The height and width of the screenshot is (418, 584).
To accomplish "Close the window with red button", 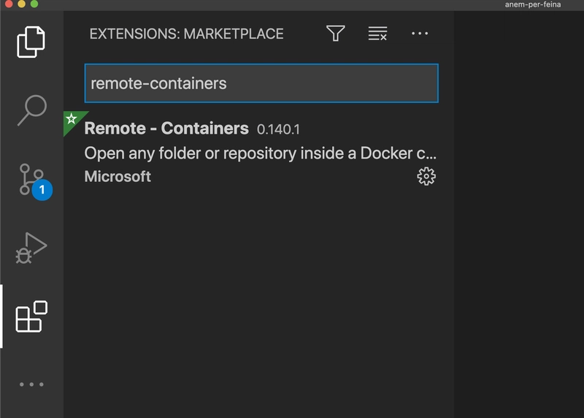I will click(9, 4).
